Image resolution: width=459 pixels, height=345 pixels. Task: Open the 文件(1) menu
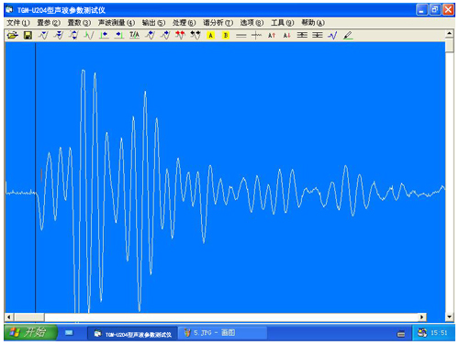click(18, 23)
